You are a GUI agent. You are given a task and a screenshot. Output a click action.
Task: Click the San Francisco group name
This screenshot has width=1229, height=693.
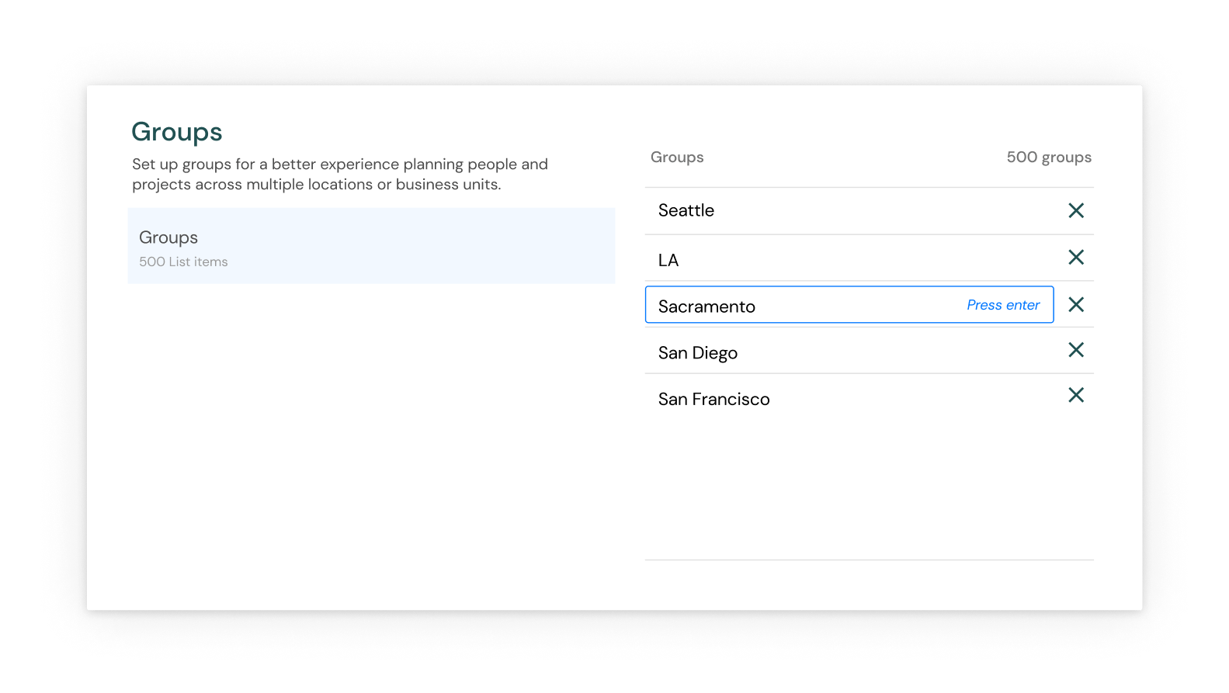(x=713, y=399)
